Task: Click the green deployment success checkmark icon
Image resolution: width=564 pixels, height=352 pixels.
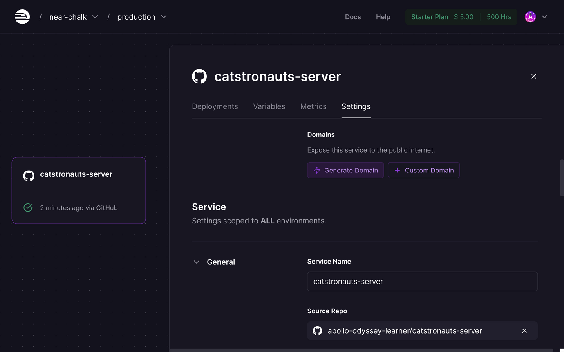Action: point(28,208)
